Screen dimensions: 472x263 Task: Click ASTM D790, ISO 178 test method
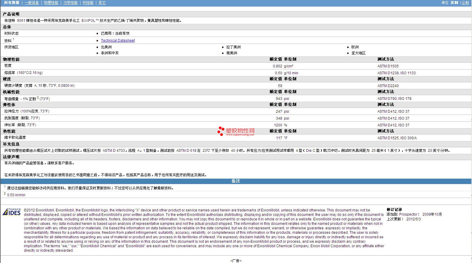(394, 99)
